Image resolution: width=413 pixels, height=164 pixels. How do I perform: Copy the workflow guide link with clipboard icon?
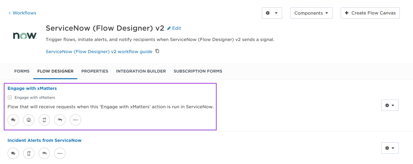pyautogui.click(x=157, y=51)
